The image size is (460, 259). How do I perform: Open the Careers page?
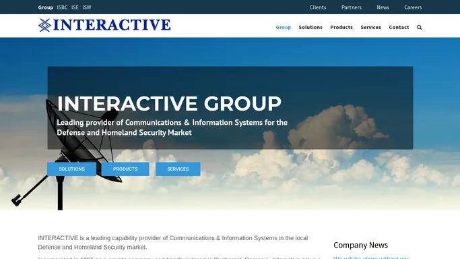pyautogui.click(x=413, y=7)
